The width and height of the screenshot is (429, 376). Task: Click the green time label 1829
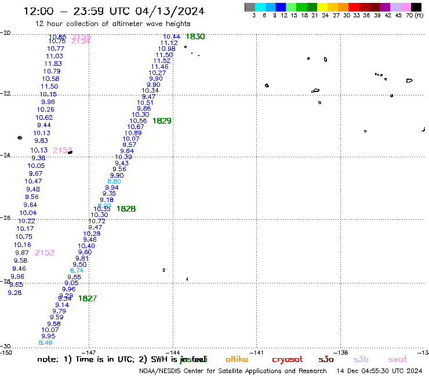tap(162, 121)
